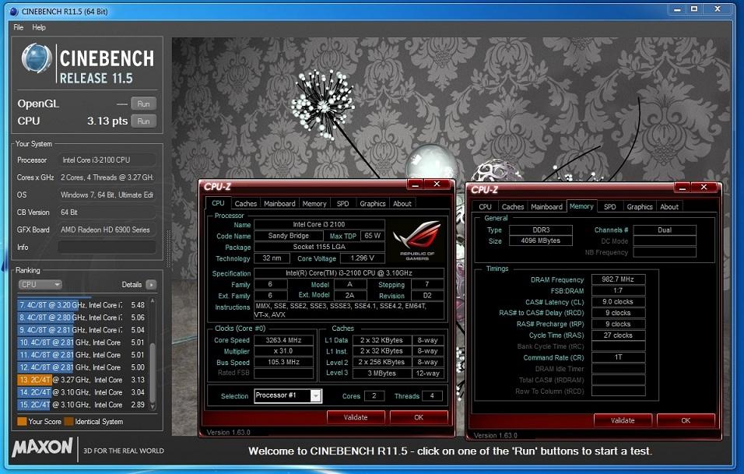
Task: Switch to SPD tab in right CPU-Z
Action: [609, 207]
